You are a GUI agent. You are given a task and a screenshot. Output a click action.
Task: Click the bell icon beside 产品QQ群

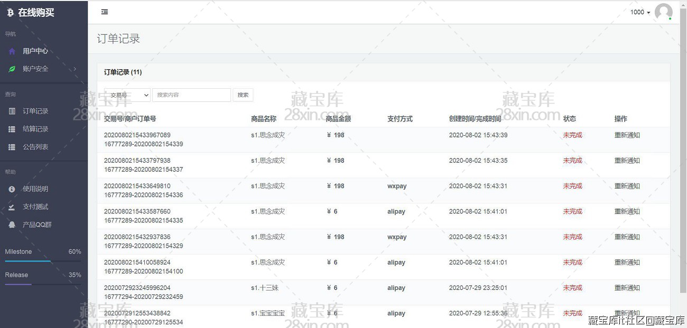pos(12,225)
